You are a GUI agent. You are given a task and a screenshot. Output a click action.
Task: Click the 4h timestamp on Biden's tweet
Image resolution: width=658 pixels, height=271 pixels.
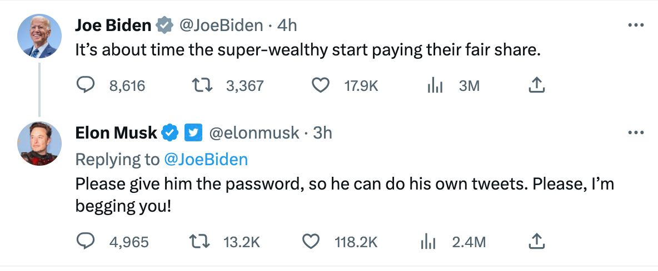point(287,25)
